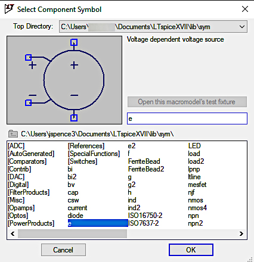Click the OK button
Viewport: 254px width, 262px height.
point(191,250)
